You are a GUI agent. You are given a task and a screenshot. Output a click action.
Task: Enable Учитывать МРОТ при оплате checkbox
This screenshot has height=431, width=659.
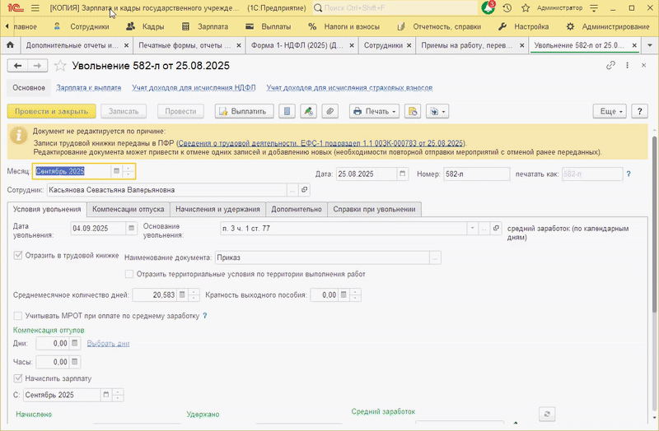pos(18,316)
